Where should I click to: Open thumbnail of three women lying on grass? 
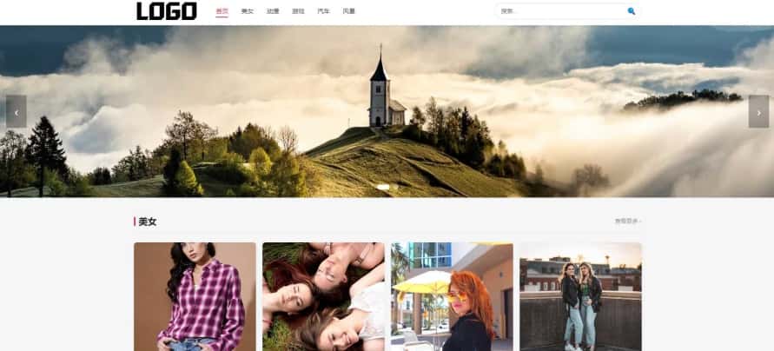coord(323,296)
